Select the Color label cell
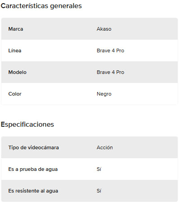This screenshot has height=202, width=179. click(x=15, y=94)
